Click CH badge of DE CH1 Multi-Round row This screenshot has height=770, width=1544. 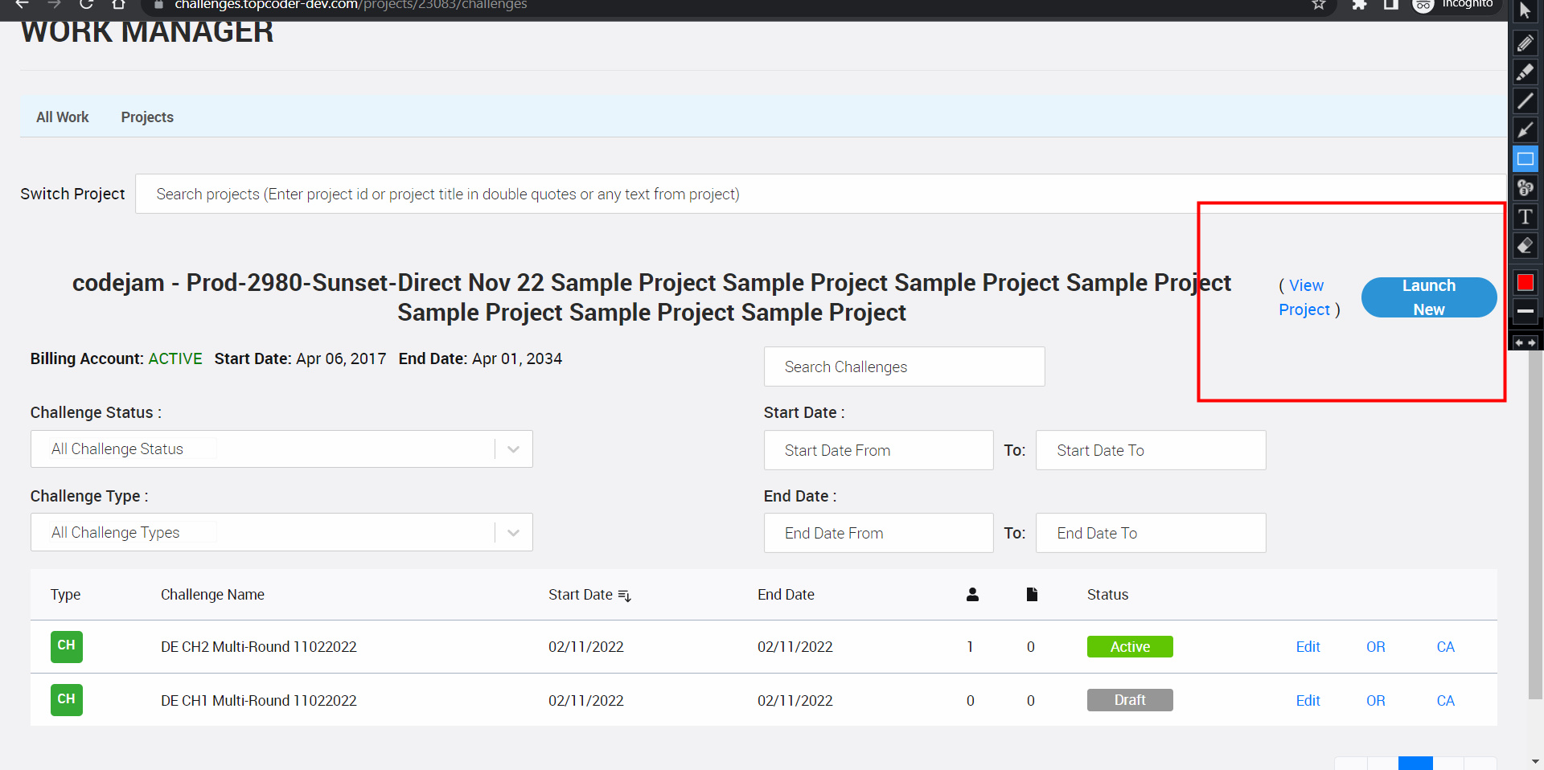[67, 700]
